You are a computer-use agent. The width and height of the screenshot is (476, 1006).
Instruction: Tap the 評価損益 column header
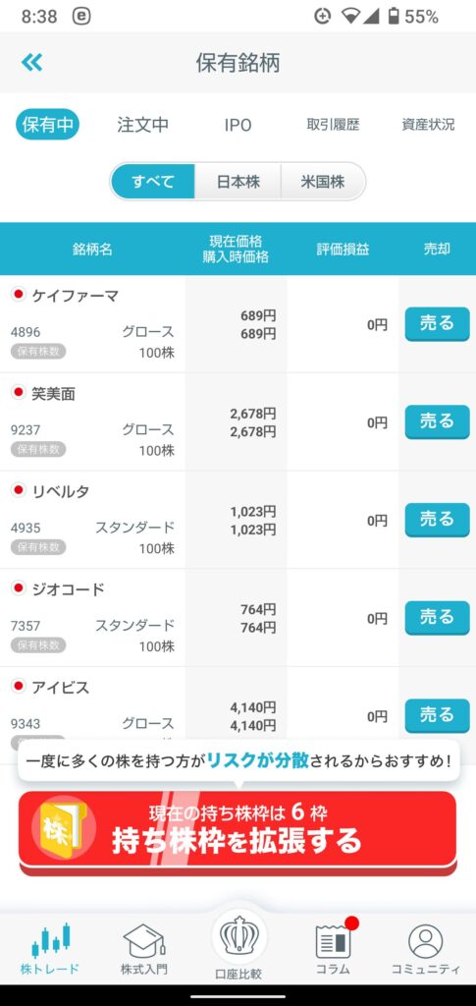coord(343,249)
